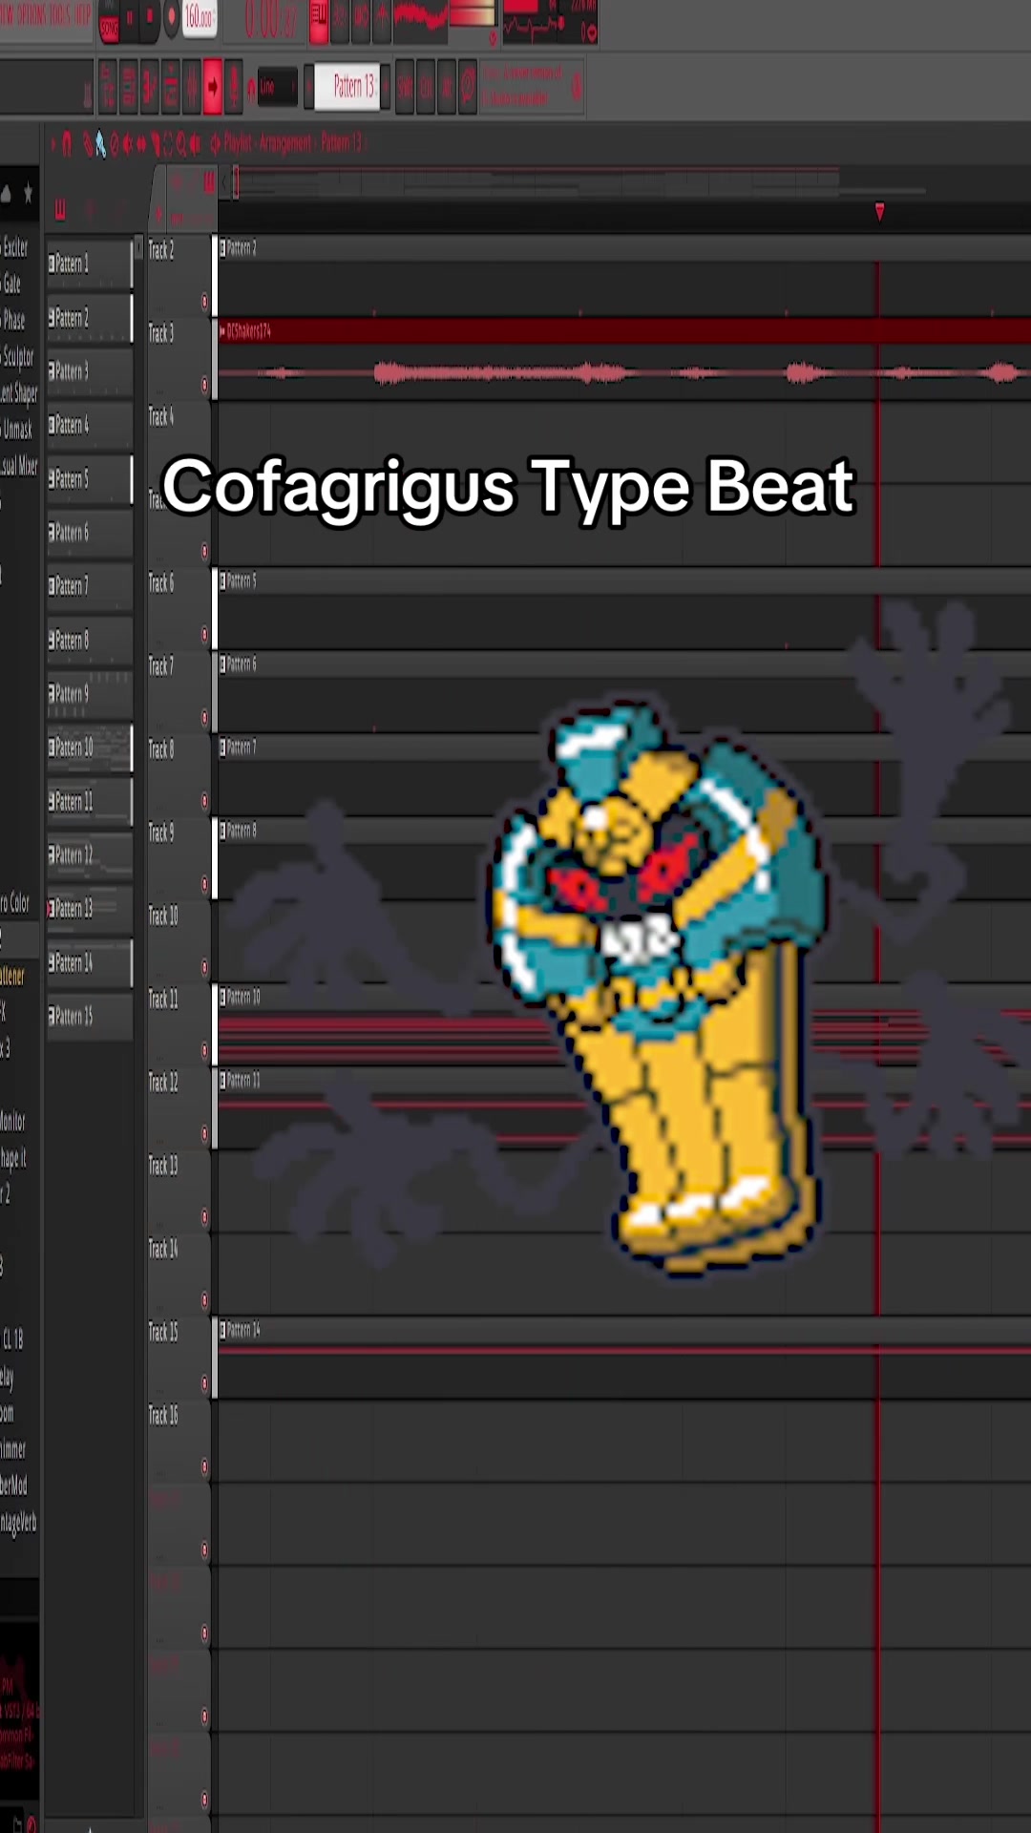The height and width of the screenshot is (1833, 1031).
Task: Select the Zoom magnifier tool
Action: [x=181, y=146]
